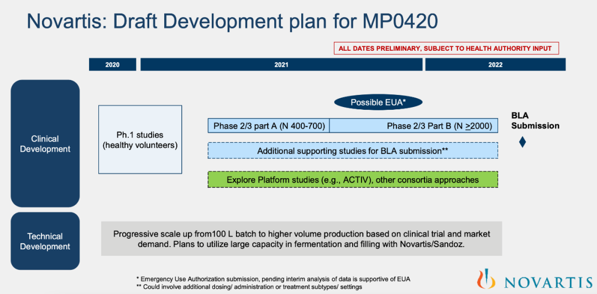Click the additional dosing footnote line
597x294 pixels.
pos(249,287)
